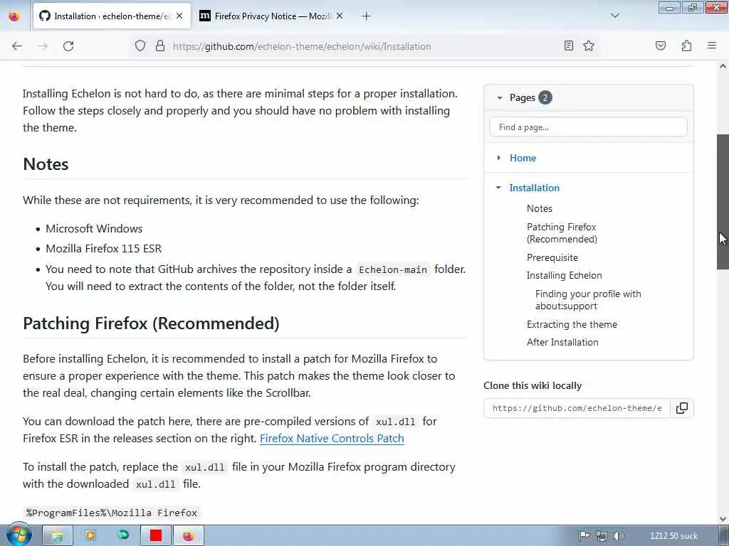Click the site security padlock icon
Image resolution: width=729 pixels, height=546 pixels.
point(160,45)
